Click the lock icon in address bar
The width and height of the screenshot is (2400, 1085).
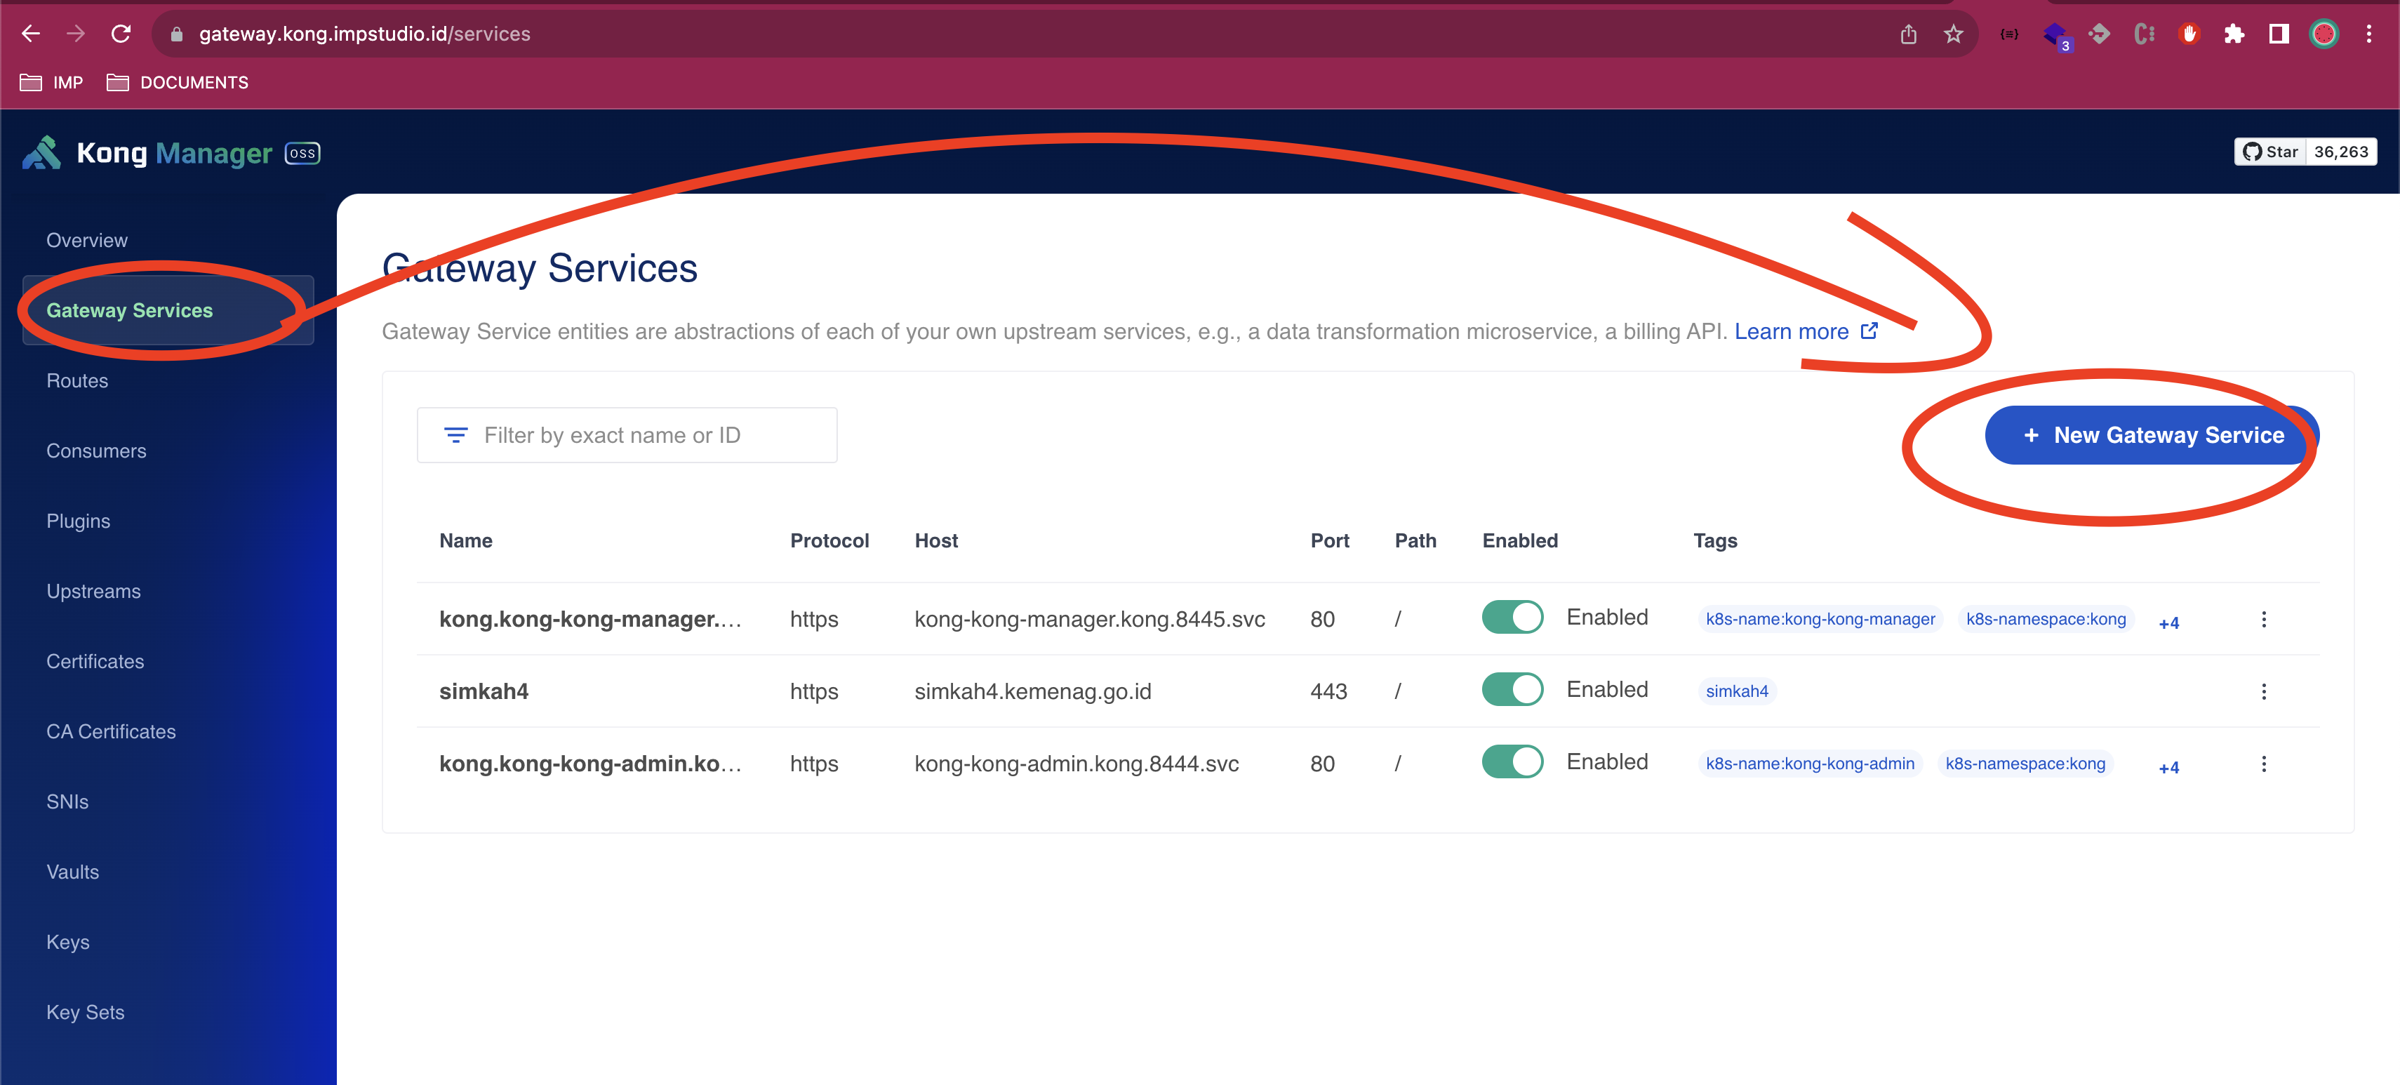pyautogui.click(x=177, y=34)
